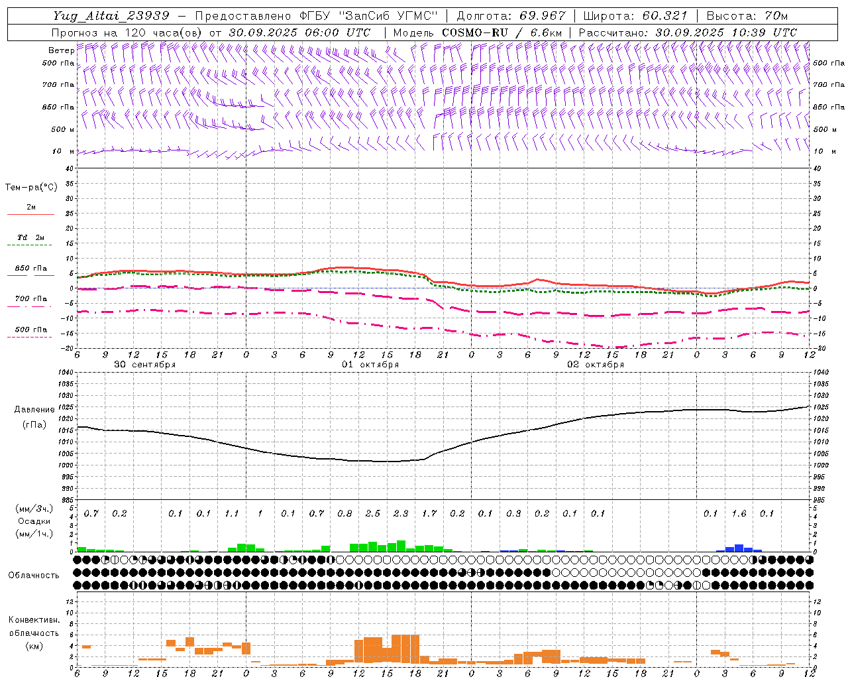Click the Давление pressure panel label
This screenshot has width=848, height=679.
[34, 410]
